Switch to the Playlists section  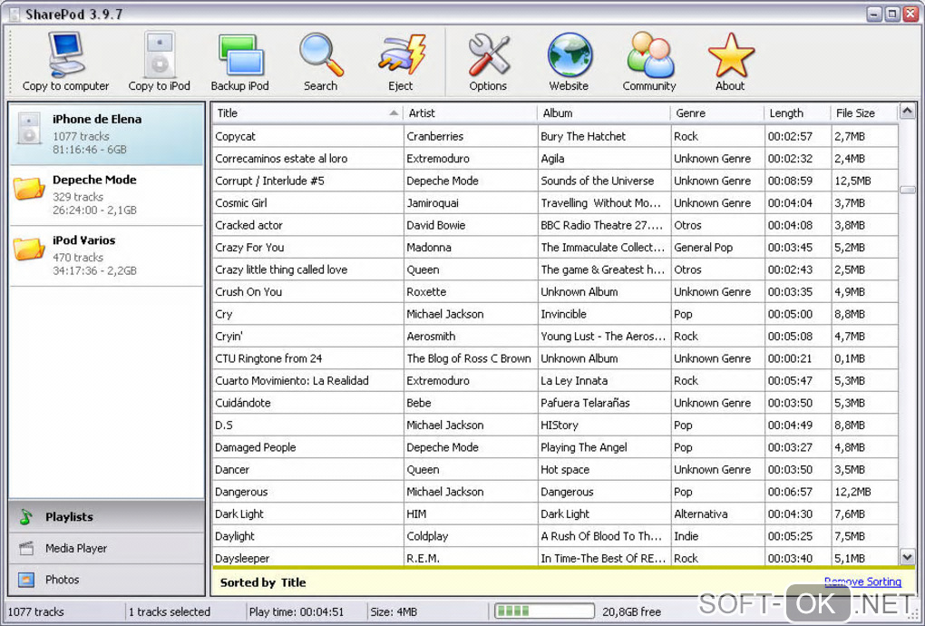tap(107, 517)
